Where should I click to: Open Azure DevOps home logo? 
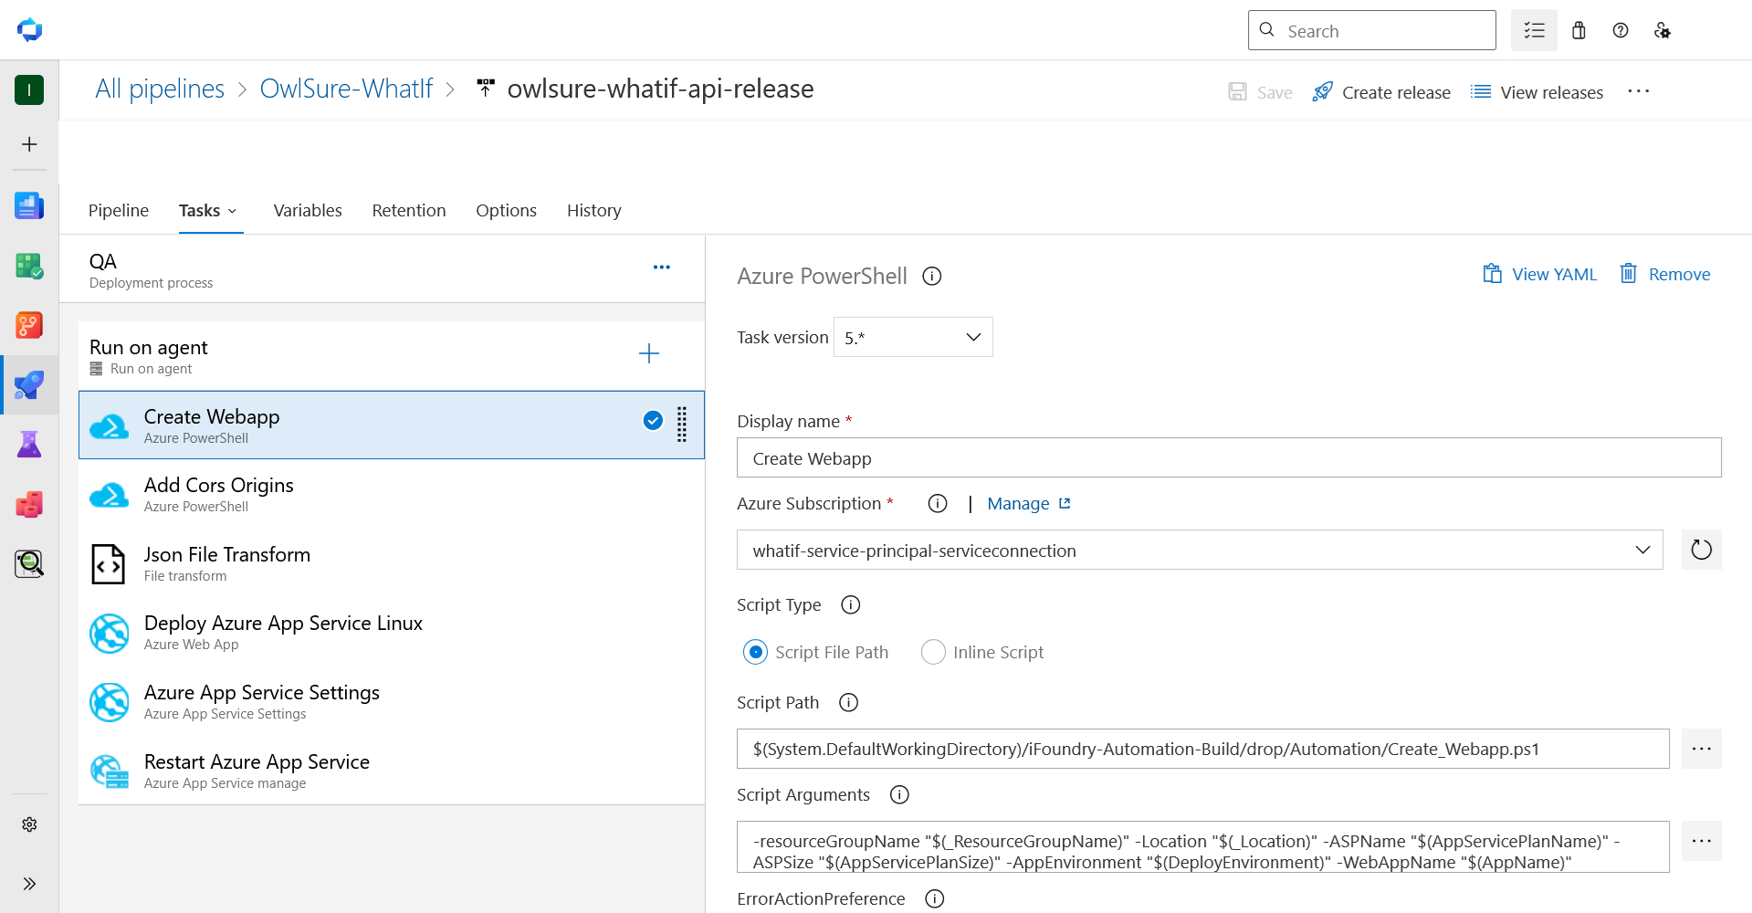[x=29, y=30]
